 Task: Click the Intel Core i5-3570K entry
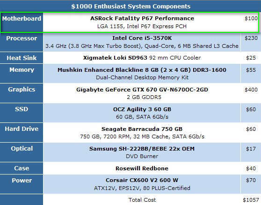pos(142,38)
